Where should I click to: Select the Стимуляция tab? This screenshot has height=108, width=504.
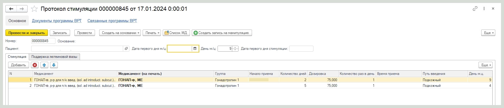17,57
